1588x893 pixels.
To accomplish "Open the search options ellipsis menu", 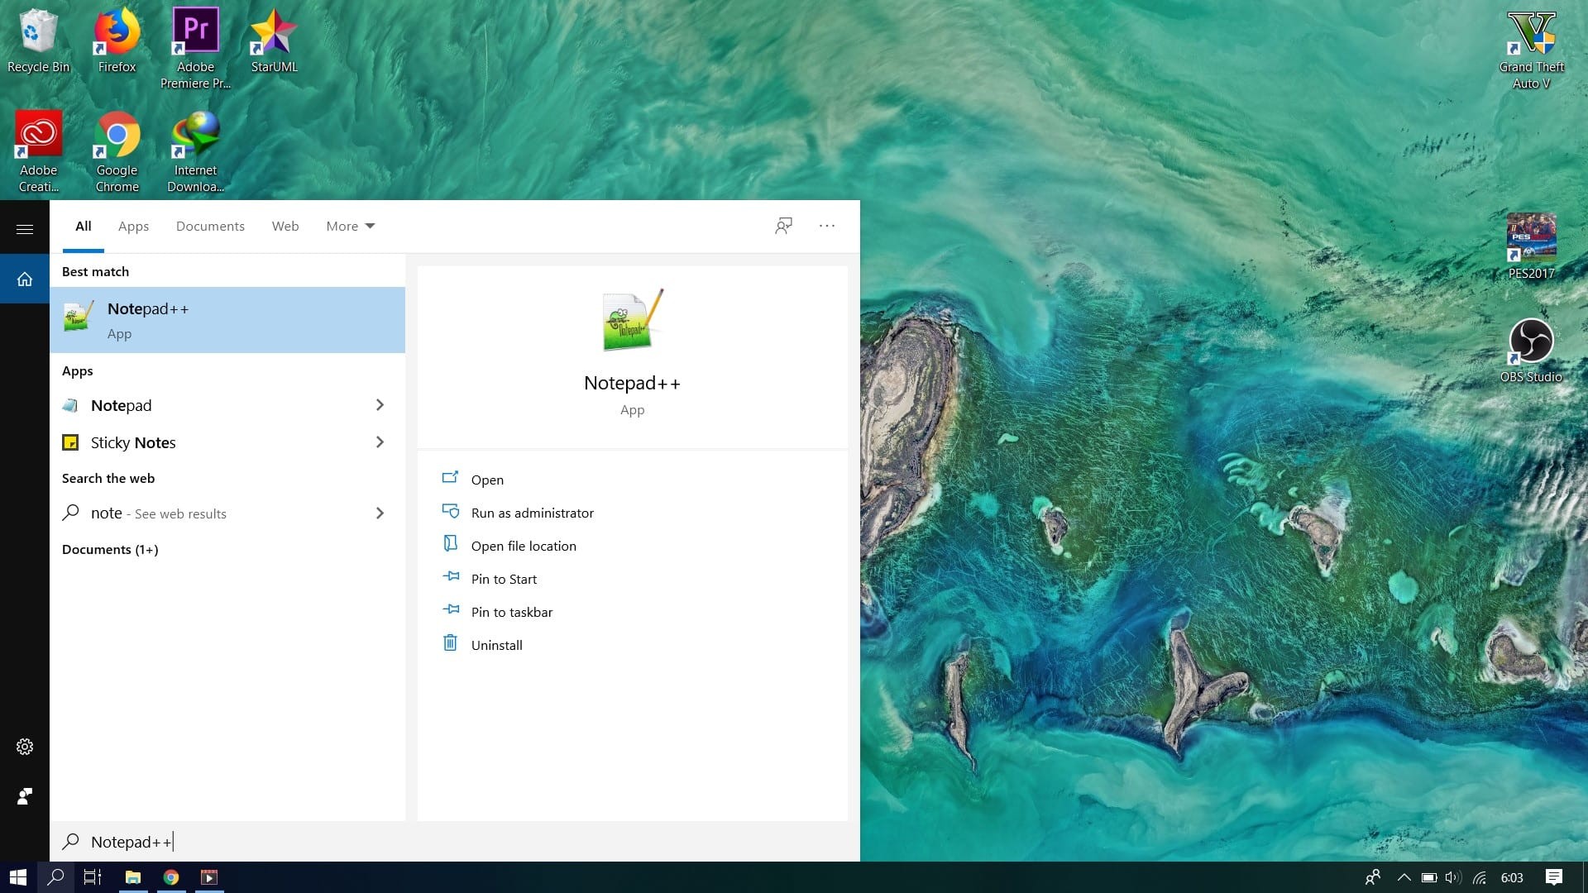I will pos(827,226).
